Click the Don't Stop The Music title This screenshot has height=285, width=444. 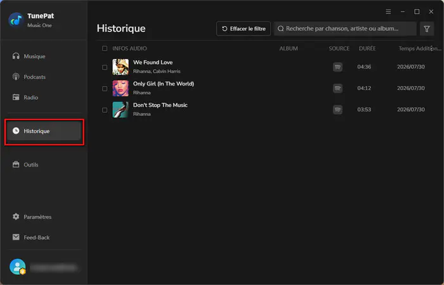(160, 105)
